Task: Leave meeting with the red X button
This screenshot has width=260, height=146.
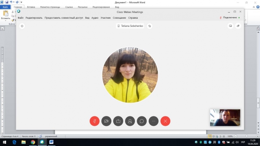Action: 165,121
